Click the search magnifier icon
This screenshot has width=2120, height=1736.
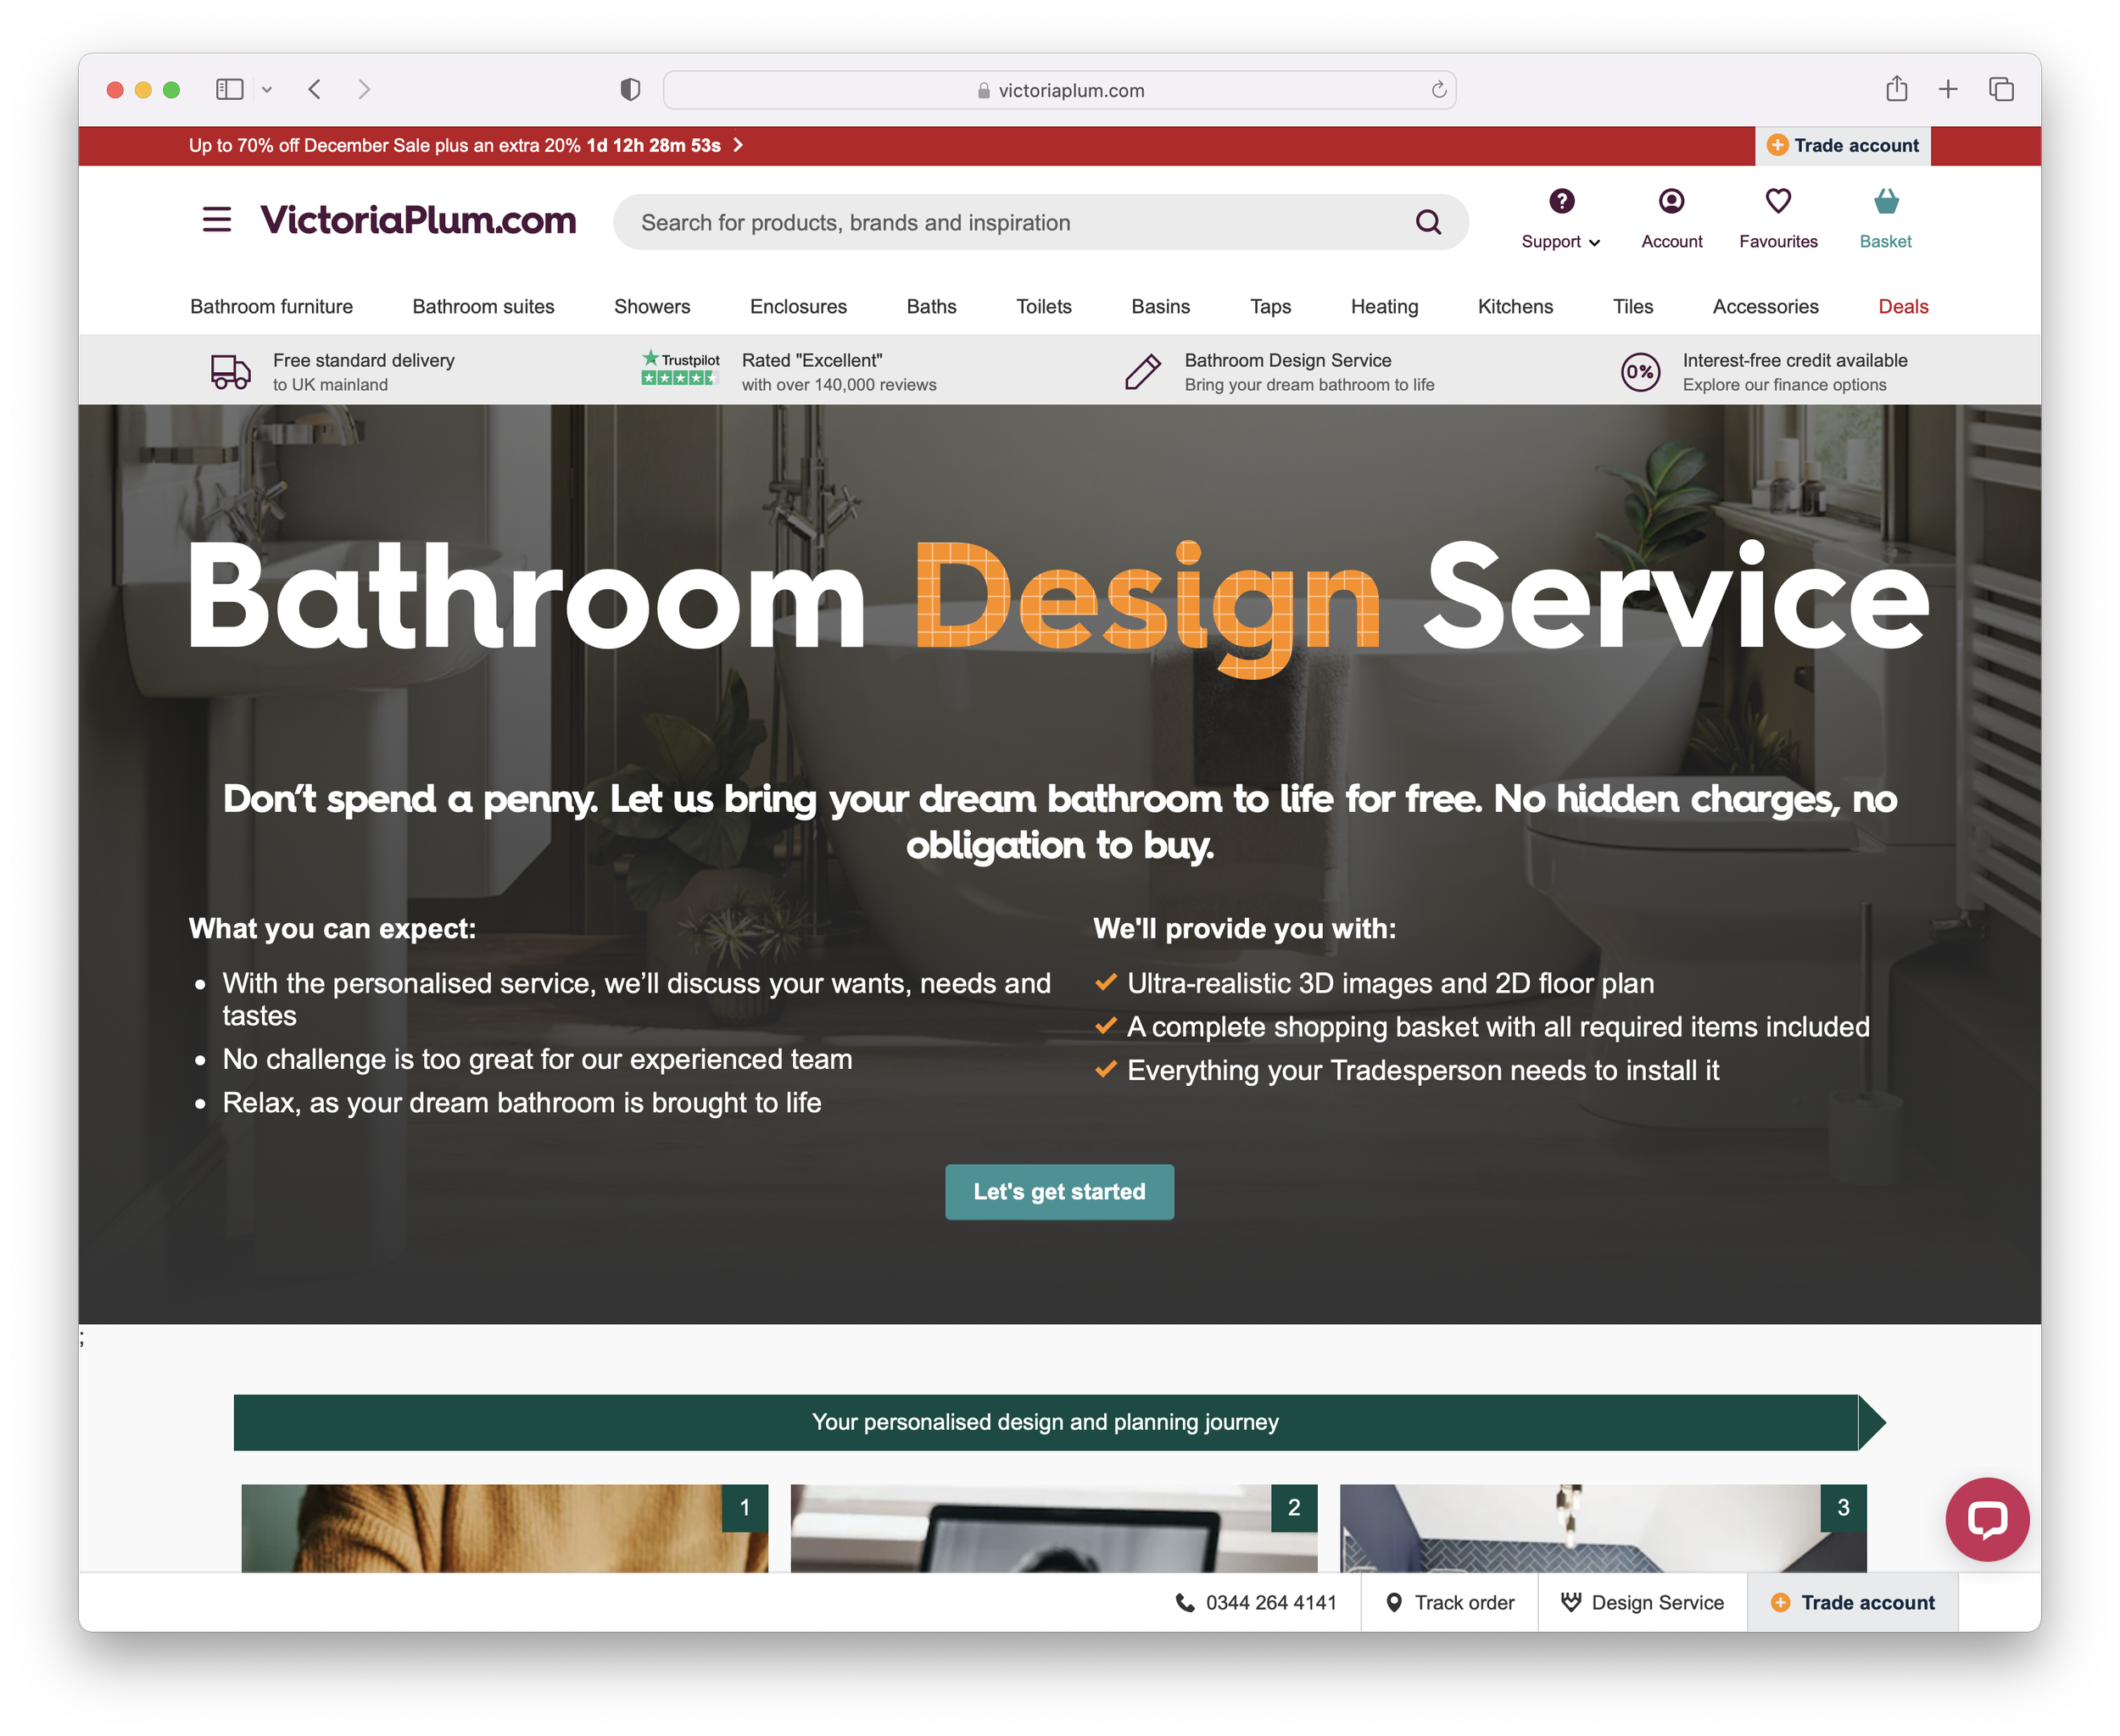(1428, 222)
